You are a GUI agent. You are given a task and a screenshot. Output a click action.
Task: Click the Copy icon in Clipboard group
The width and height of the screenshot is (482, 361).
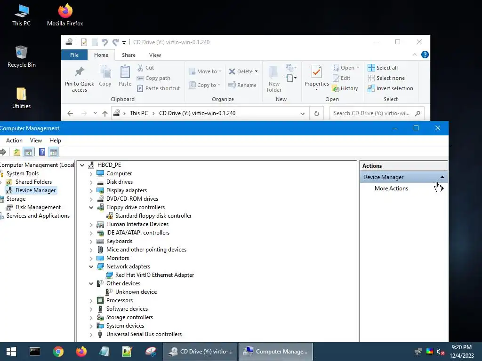[105, 72]
